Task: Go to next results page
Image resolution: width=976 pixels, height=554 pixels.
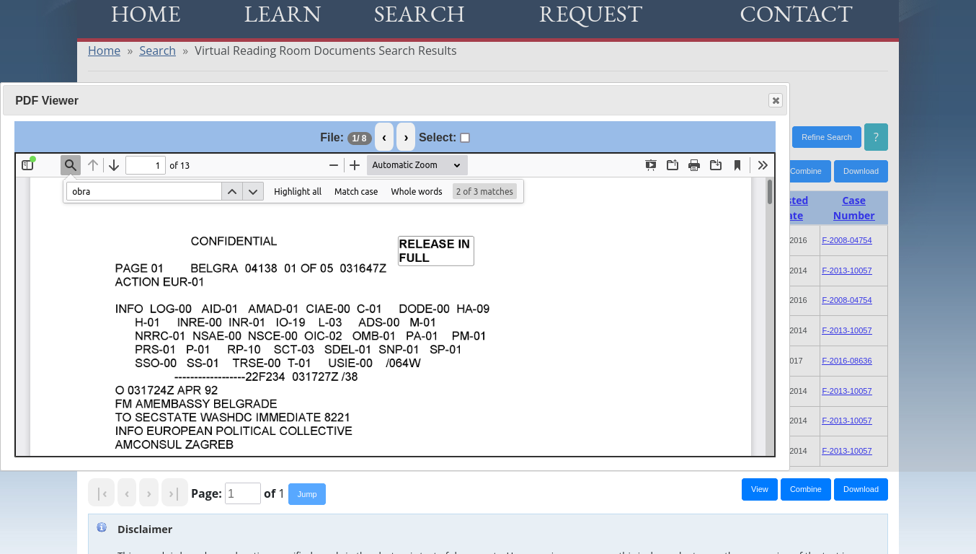Action: click(x=148, y=493)
